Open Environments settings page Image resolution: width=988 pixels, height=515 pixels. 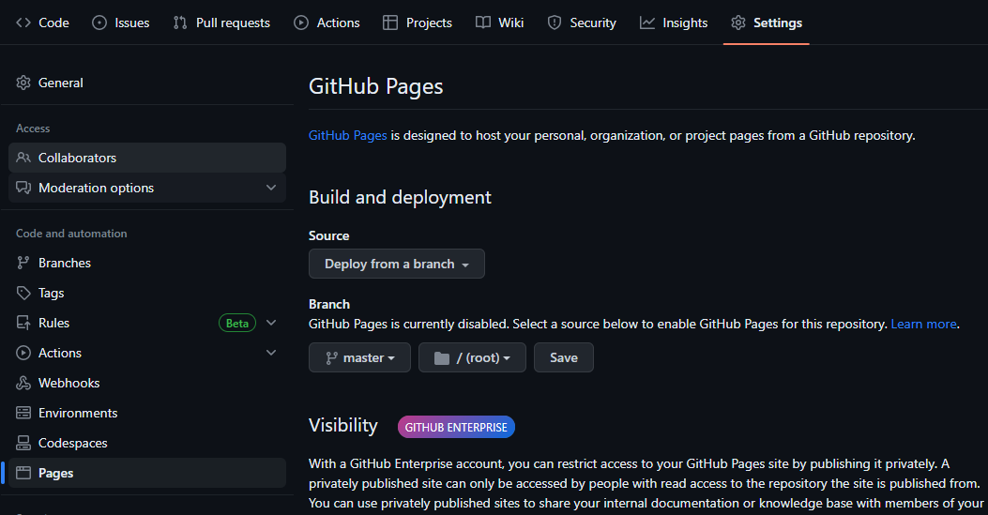click(147, 413)
